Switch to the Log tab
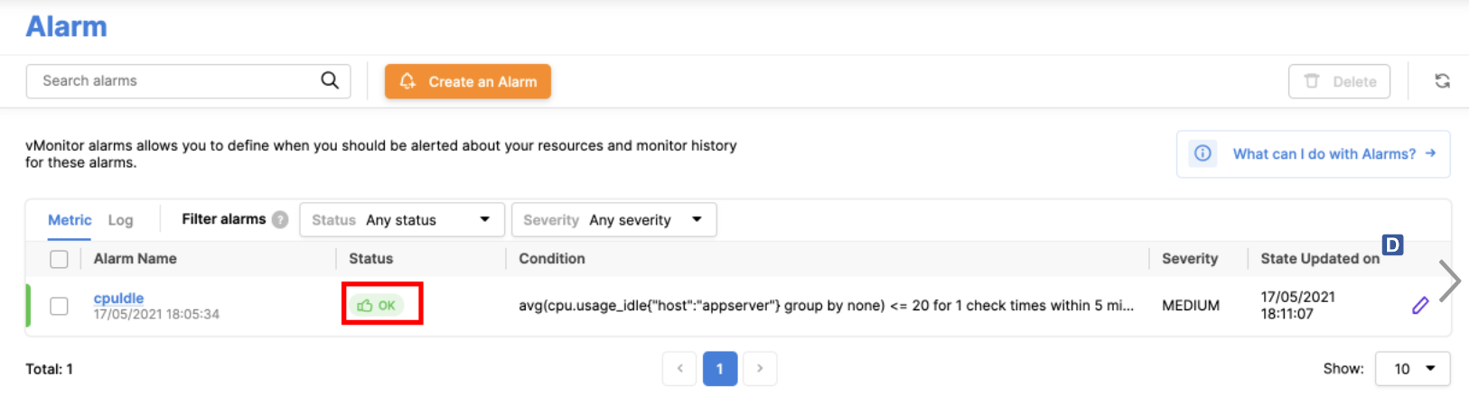The width and height of the screenshot is (1469, 414). pos(120,220)
